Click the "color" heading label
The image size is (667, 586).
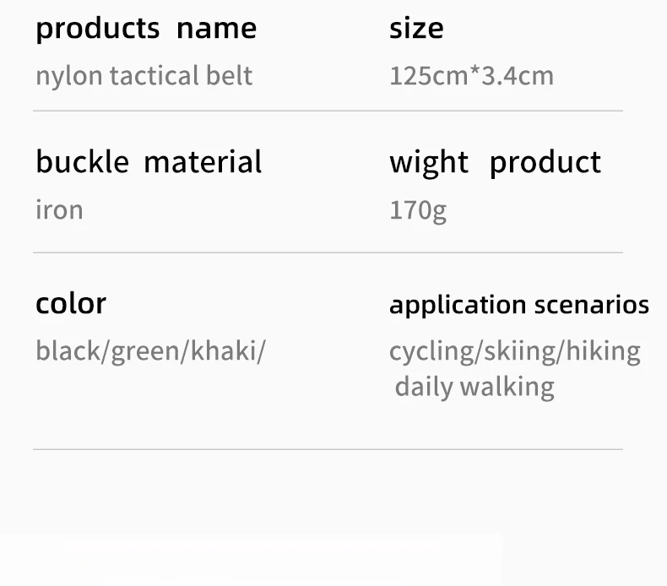(x=71, y=303)
